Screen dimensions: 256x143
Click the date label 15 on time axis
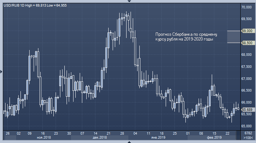click(x=214, y=134)
